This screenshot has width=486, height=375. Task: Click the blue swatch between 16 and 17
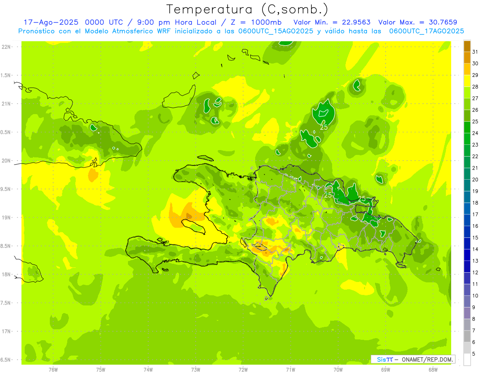tap(467, 220)
